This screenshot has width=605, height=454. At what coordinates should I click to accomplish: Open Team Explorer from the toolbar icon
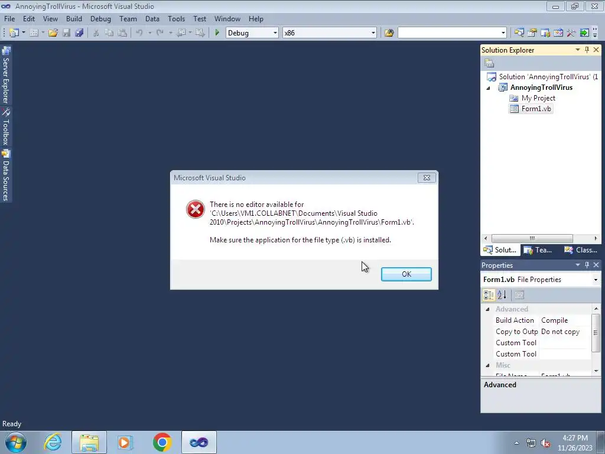pyautogui.click(x=545, y=33)
